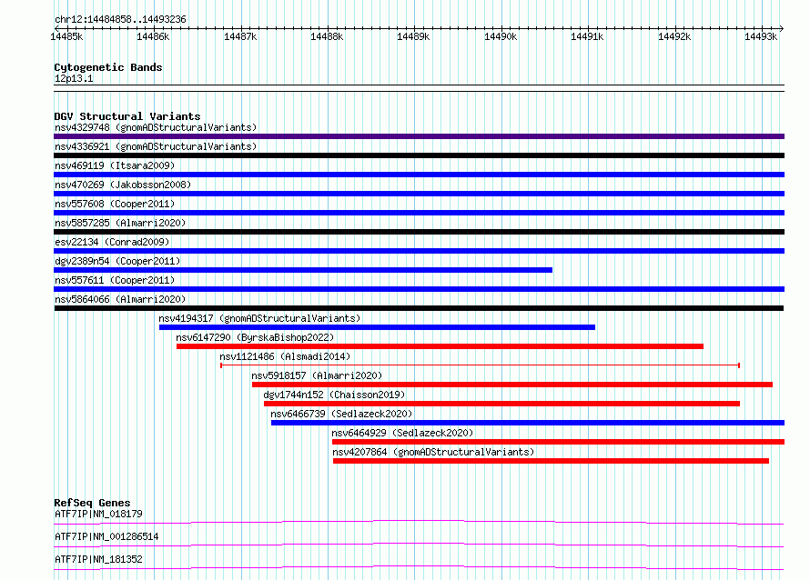The image size is (810, 580).
Task: Select the blue nsv4194317 variant bar
Action: coord(377,327)
